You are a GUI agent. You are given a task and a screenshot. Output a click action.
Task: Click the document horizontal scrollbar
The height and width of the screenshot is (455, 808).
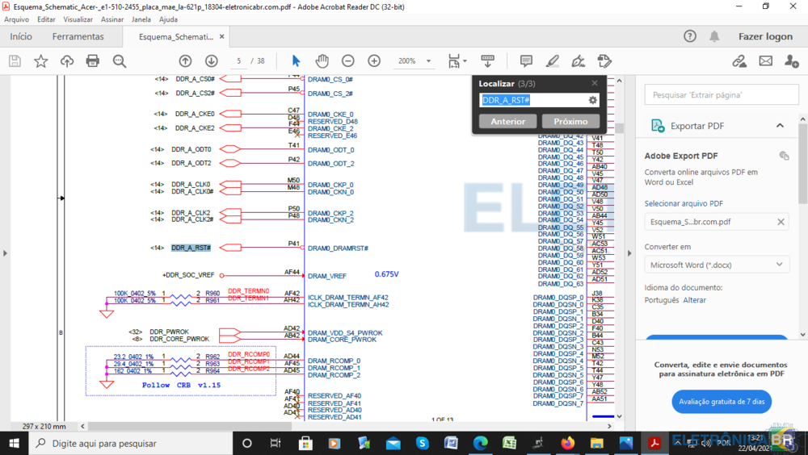[190, 426]
